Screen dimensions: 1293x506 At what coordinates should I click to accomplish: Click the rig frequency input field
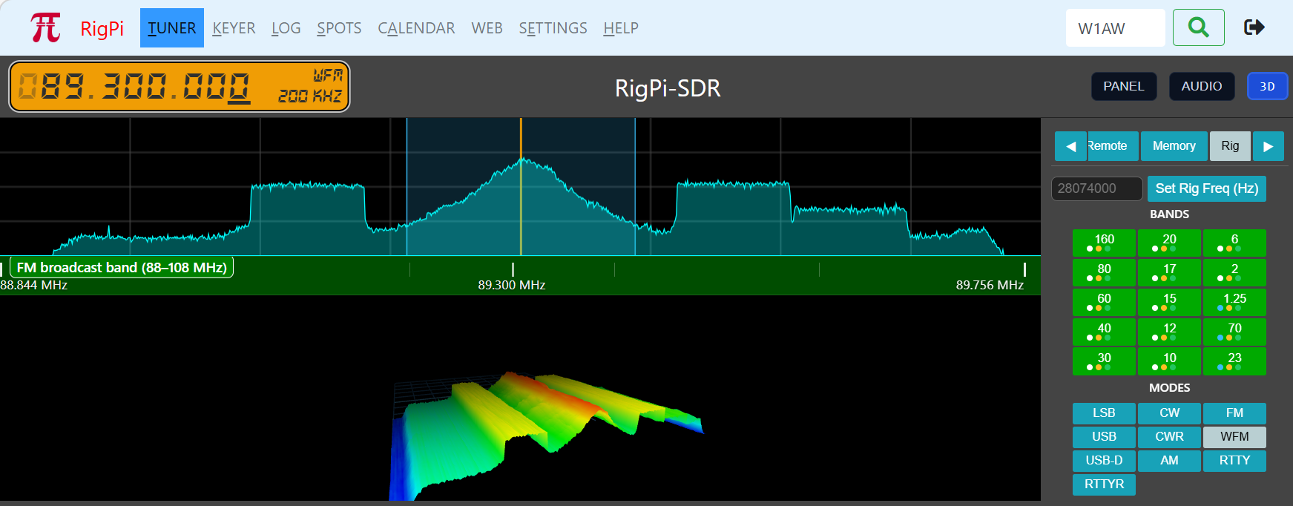coord(1096,188)
